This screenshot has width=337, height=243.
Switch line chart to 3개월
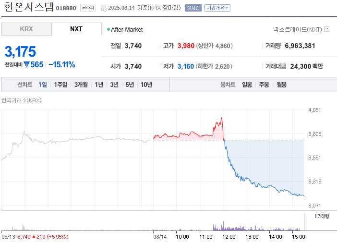81,85
